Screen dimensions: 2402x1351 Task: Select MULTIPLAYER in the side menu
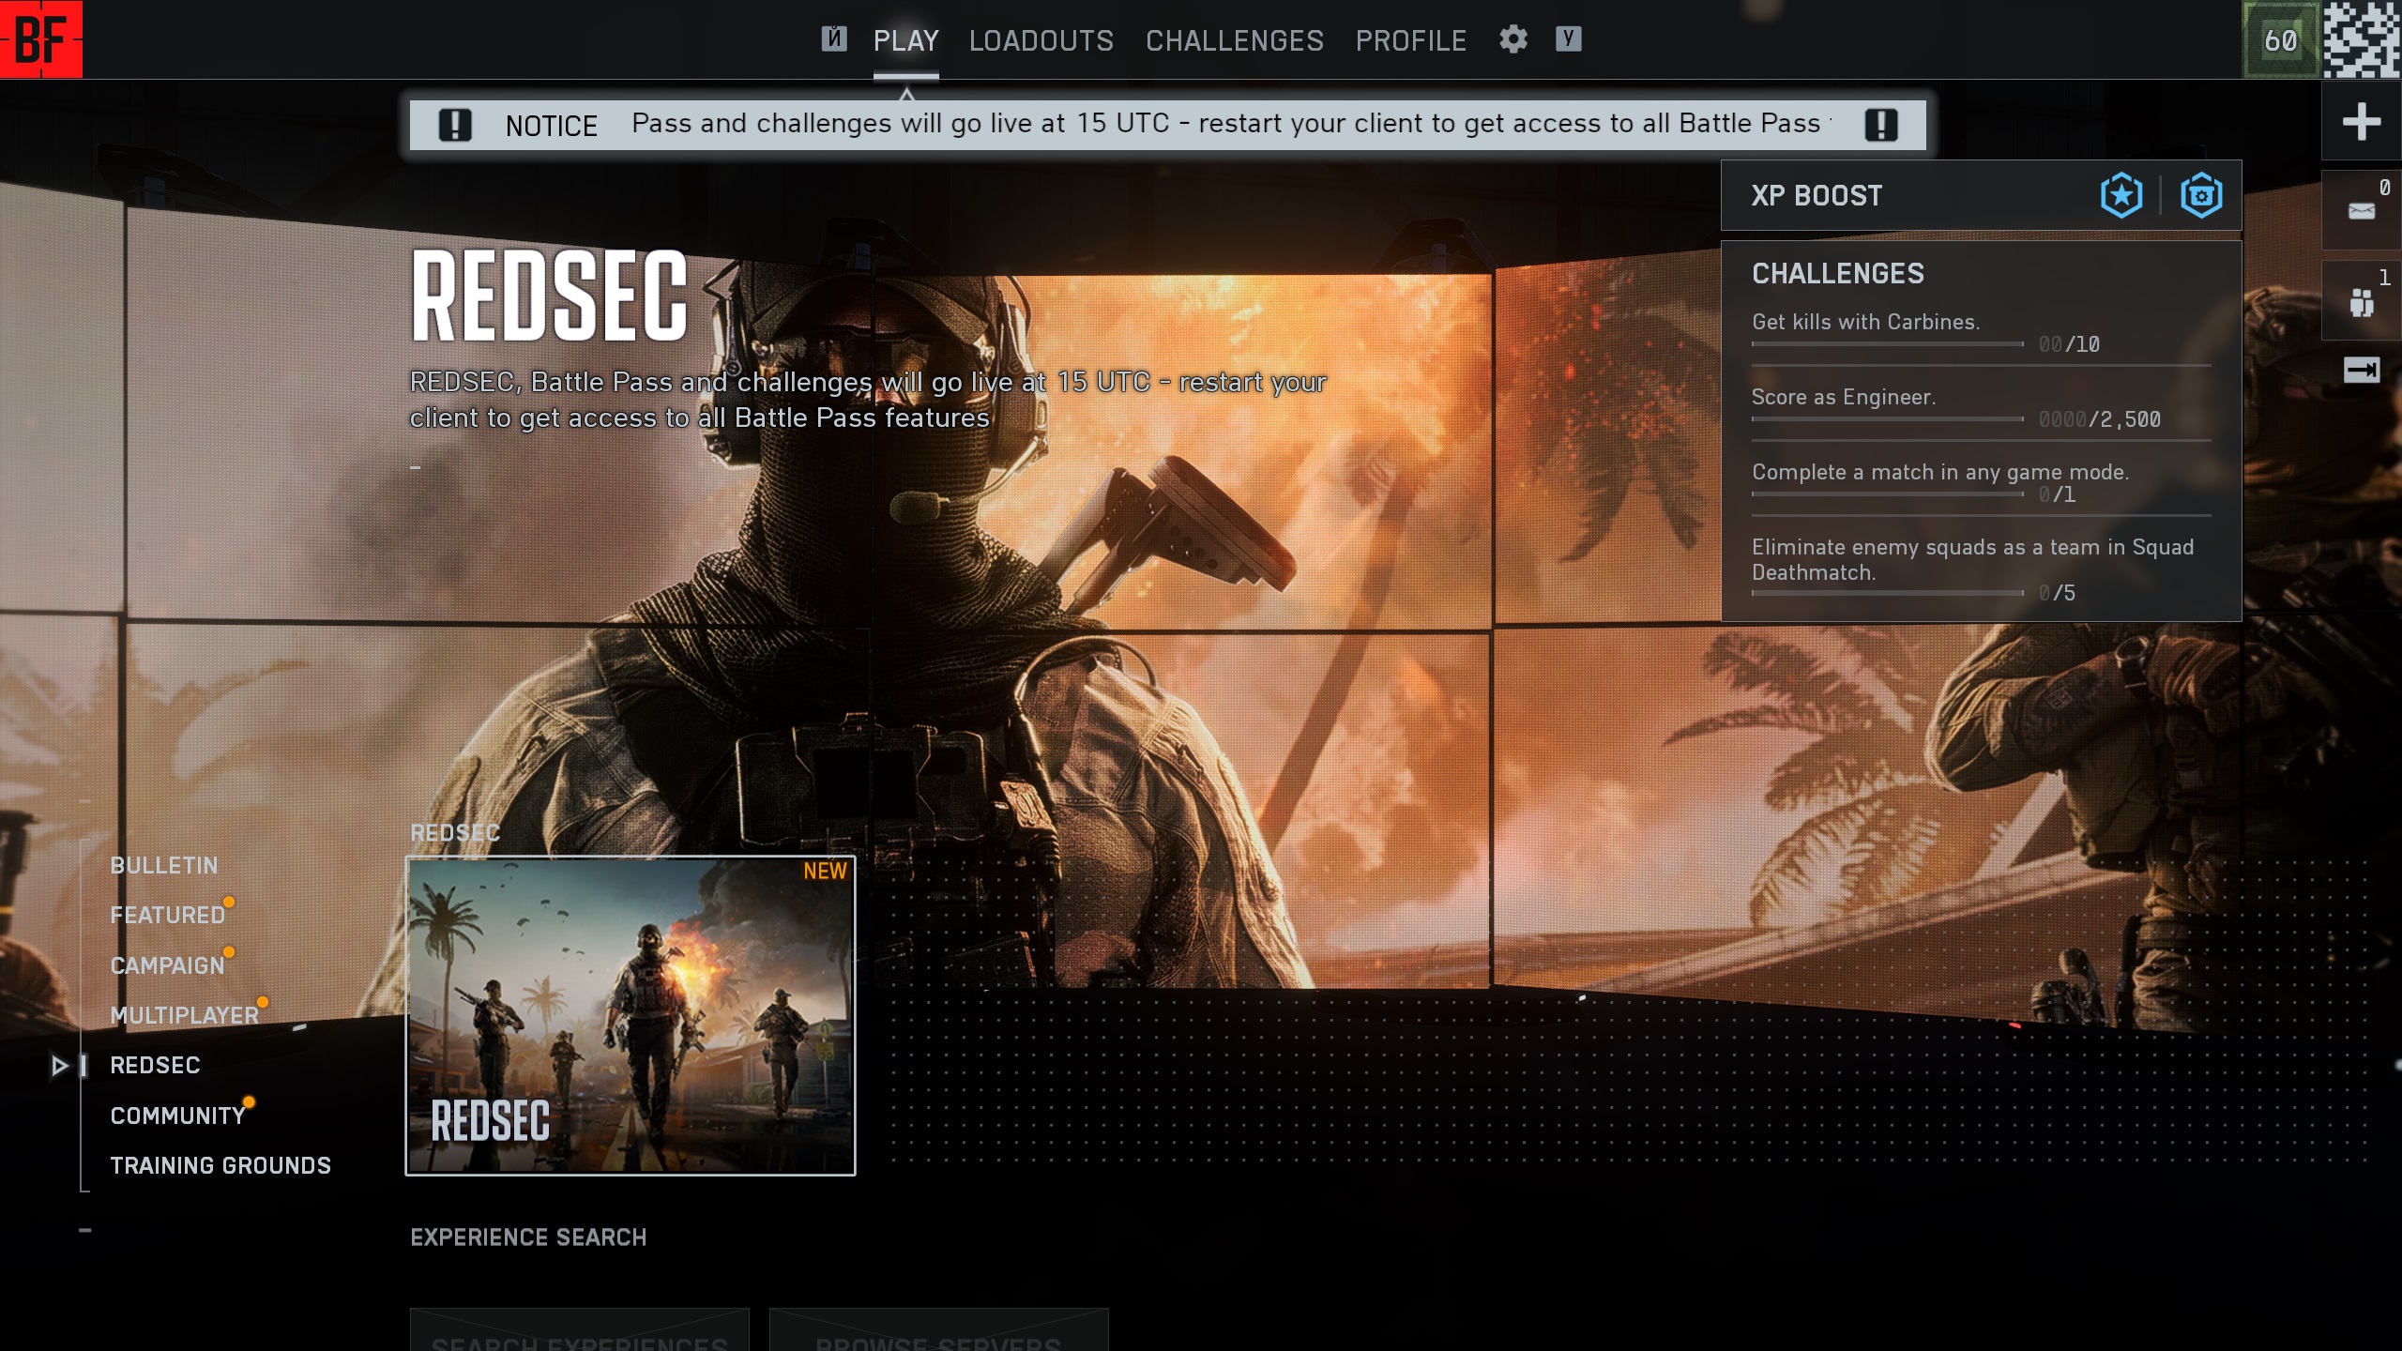click(184, 1015)
